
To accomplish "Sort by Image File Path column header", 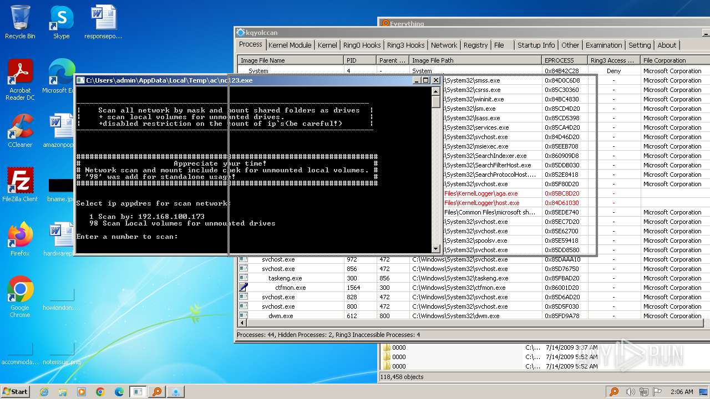I will (475, 60).
